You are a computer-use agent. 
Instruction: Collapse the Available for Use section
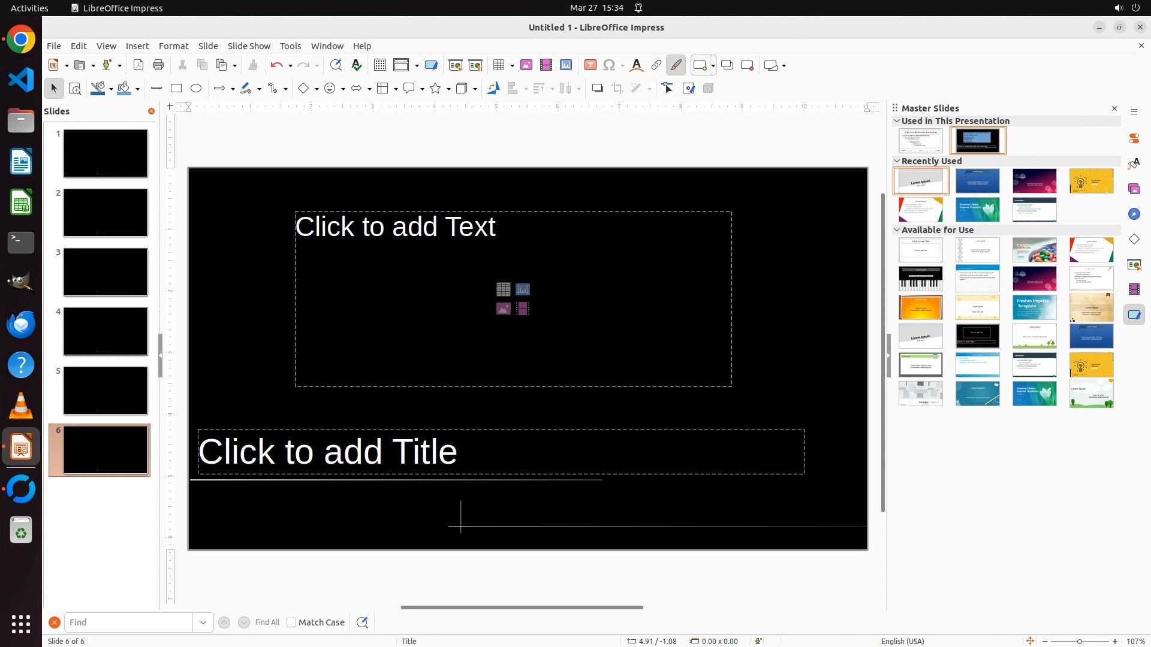[x=897, y=229]
